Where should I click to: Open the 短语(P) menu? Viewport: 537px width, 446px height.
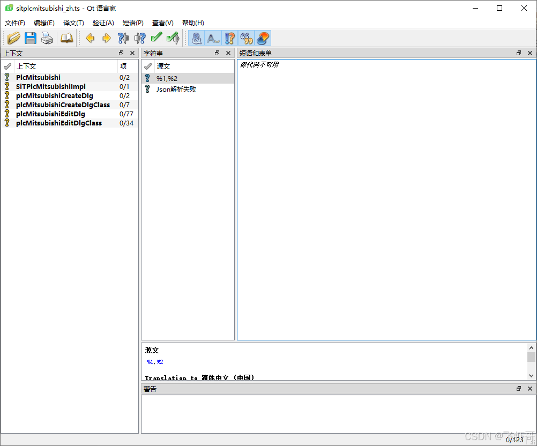click(133, 23)
